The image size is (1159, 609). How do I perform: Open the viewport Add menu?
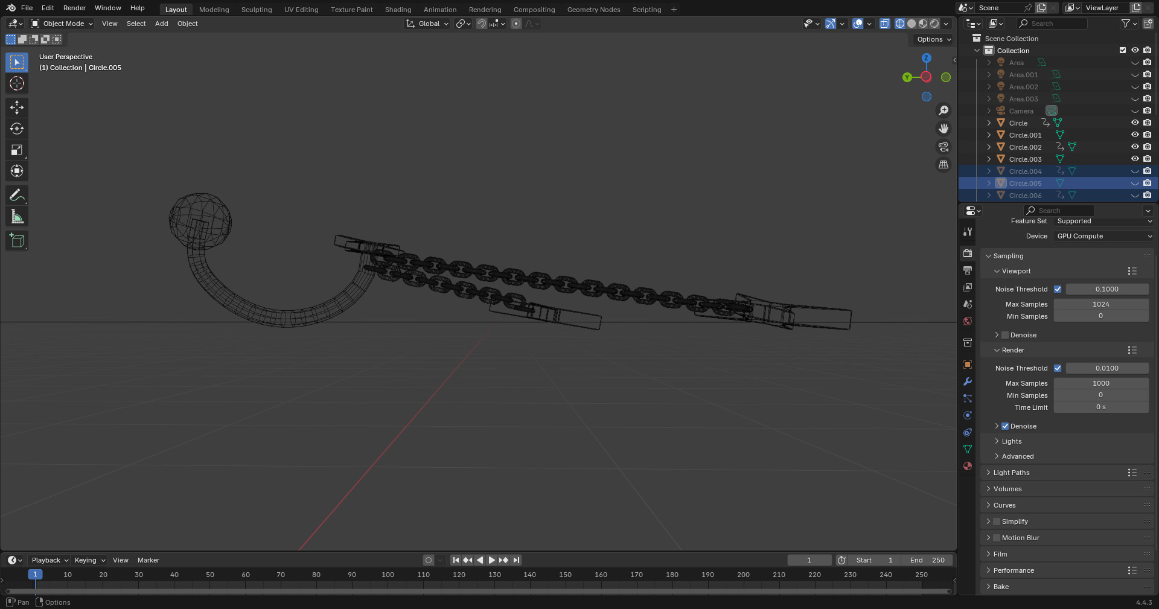click(162, 24)
